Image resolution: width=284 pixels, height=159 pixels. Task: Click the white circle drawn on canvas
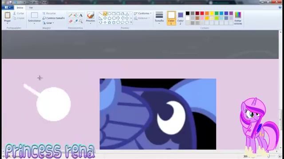tap(54, 104)
